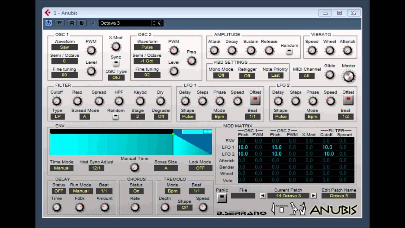405x228 pixels.
Task: Click the Manual Time knob
Action: 134,167
